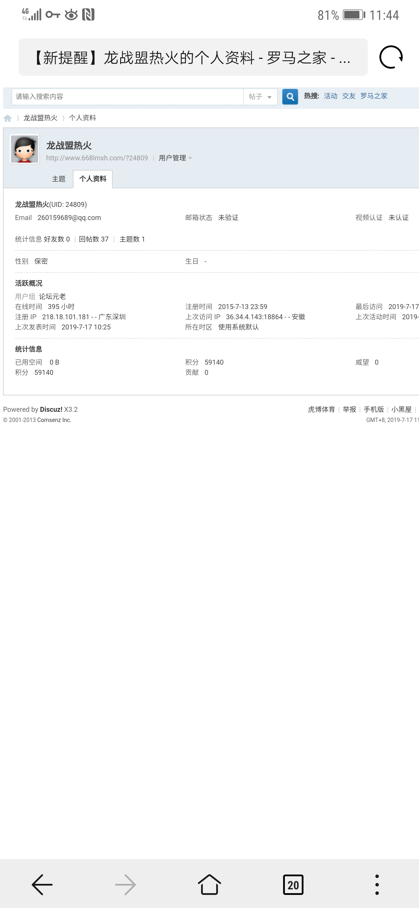
Task: Open the browser three-dot menu
Action: 377,884
